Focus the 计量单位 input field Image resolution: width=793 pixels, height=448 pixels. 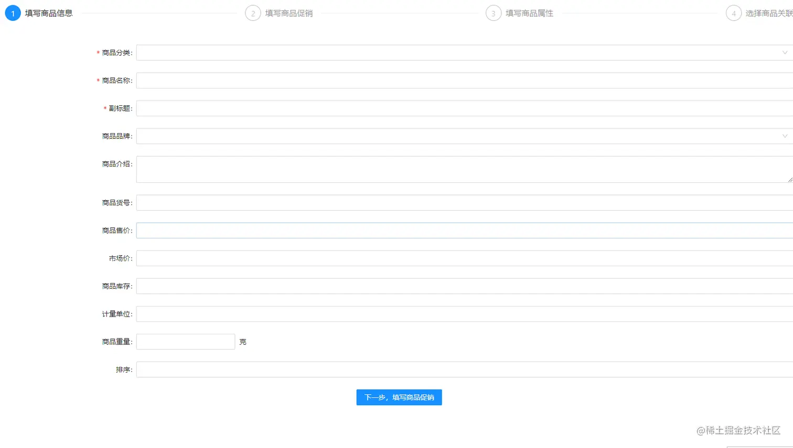pyautogui.click(x=465, y=314)
